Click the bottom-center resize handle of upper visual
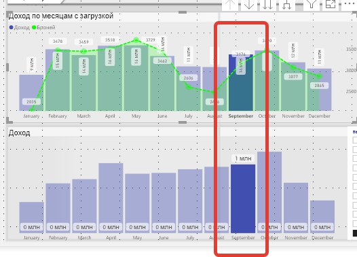 click(x=183, y=122)
